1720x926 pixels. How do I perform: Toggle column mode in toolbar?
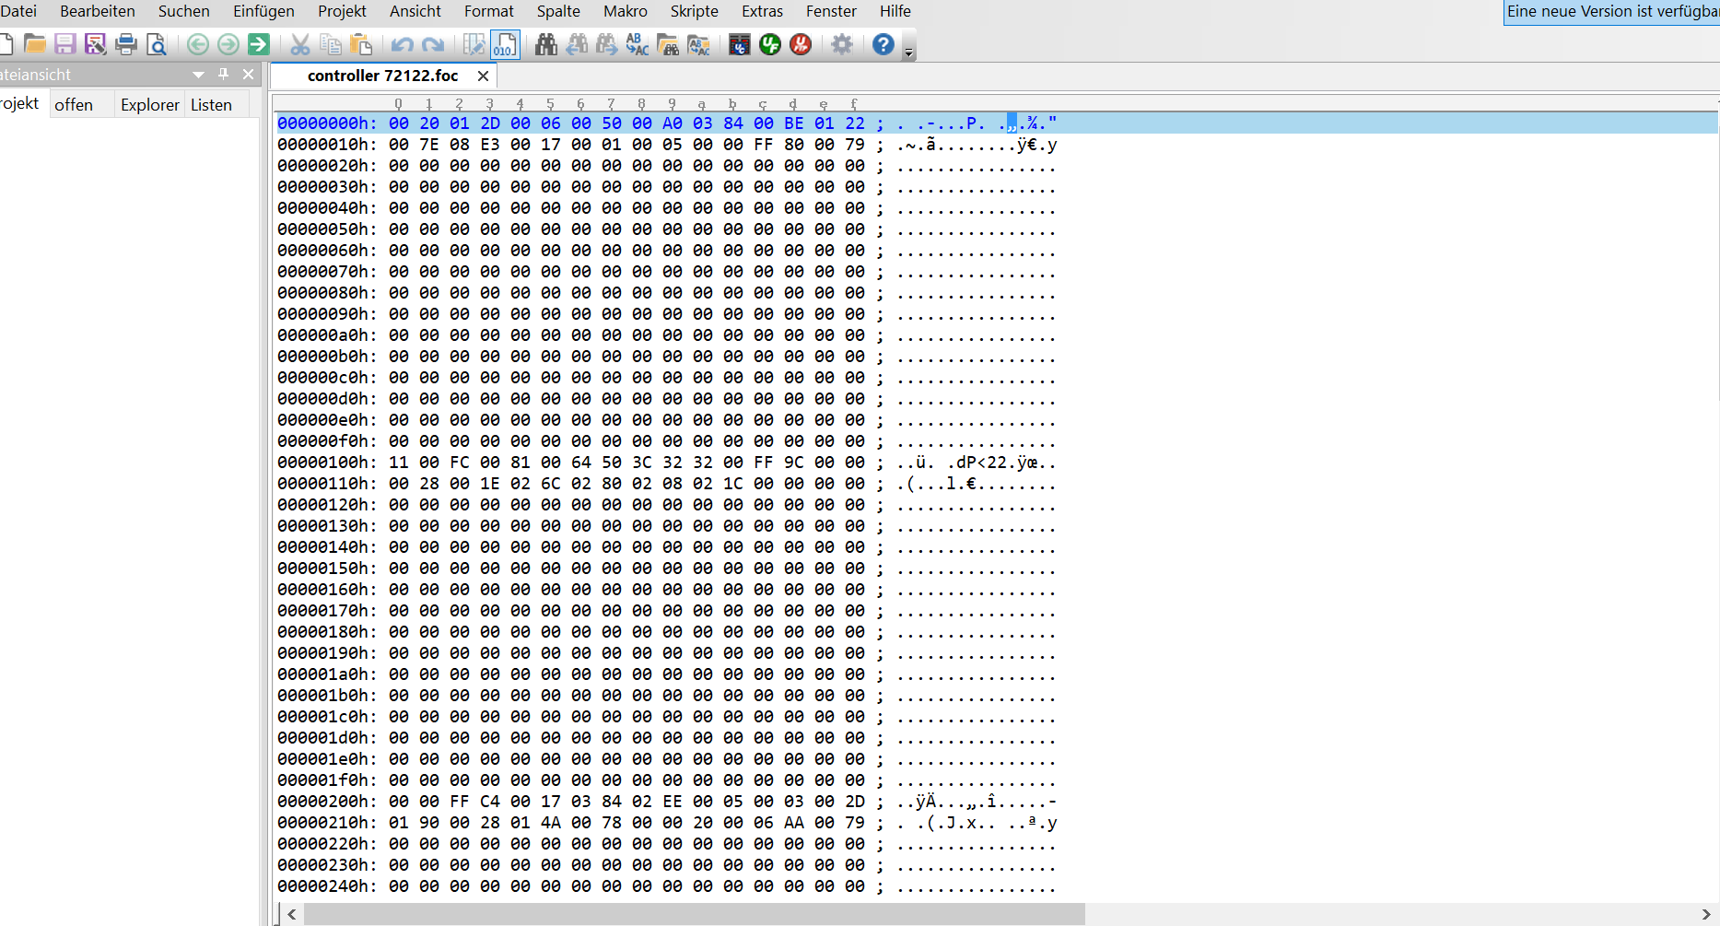click(474, 44)
